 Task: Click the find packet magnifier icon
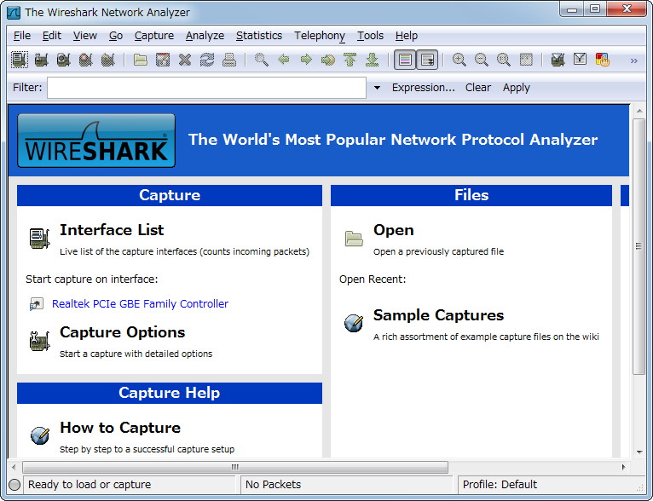coord(262,60)
